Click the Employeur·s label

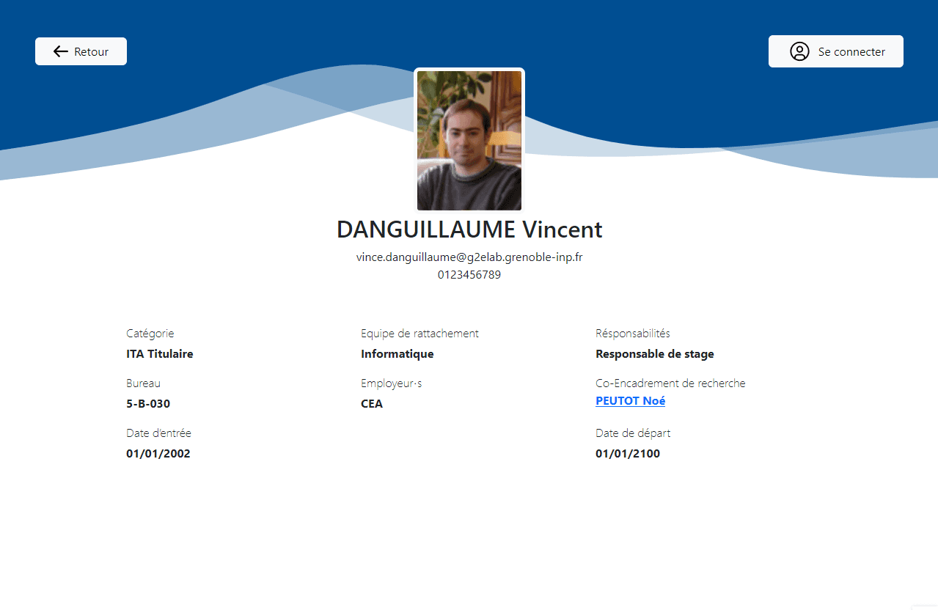coord(392,383)
